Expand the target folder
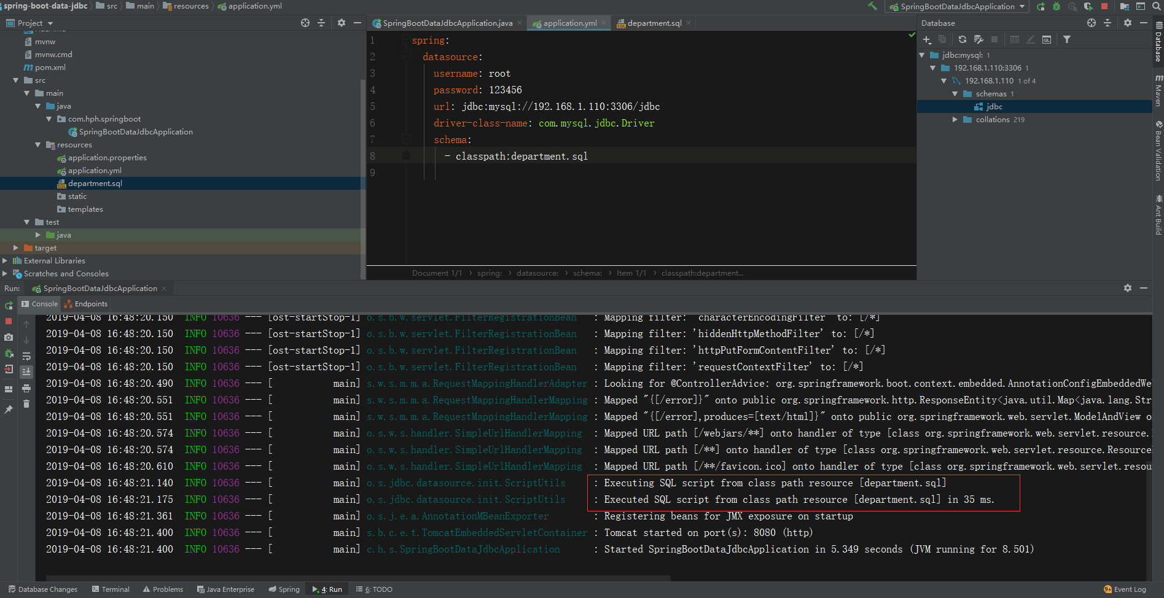Viewport: 1164px width, 598px height. [x=16, y=248]
